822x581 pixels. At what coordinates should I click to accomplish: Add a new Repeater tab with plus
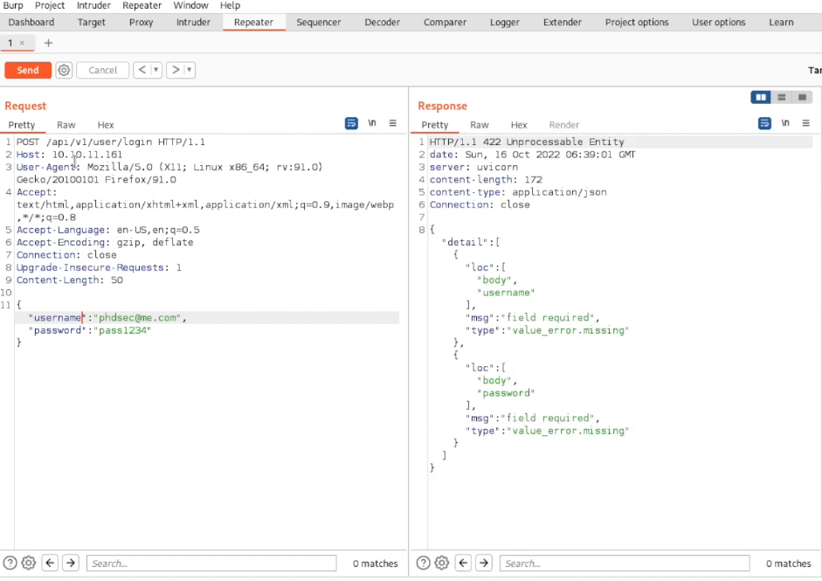48,43
